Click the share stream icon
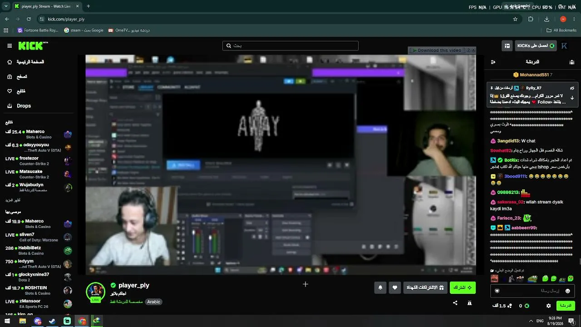581x327 pixels. click(x=455, y=303)
